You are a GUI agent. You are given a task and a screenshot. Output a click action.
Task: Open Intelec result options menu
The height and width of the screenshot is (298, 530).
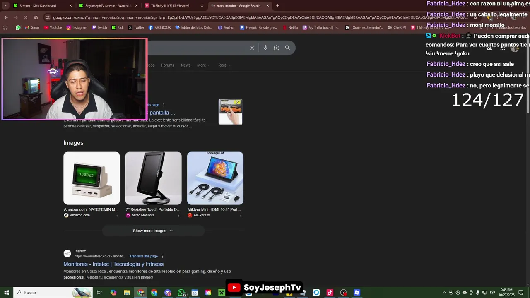coord(162,256)
